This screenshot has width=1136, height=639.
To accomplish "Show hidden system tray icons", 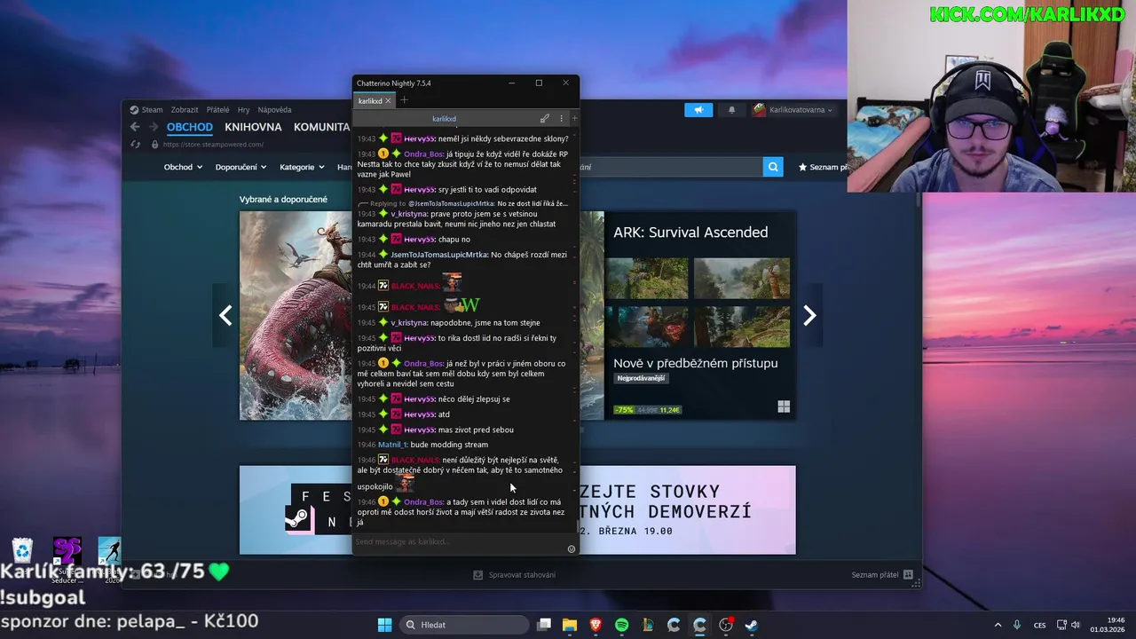I will 998,625.
